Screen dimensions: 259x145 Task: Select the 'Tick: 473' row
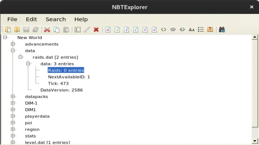58,83
